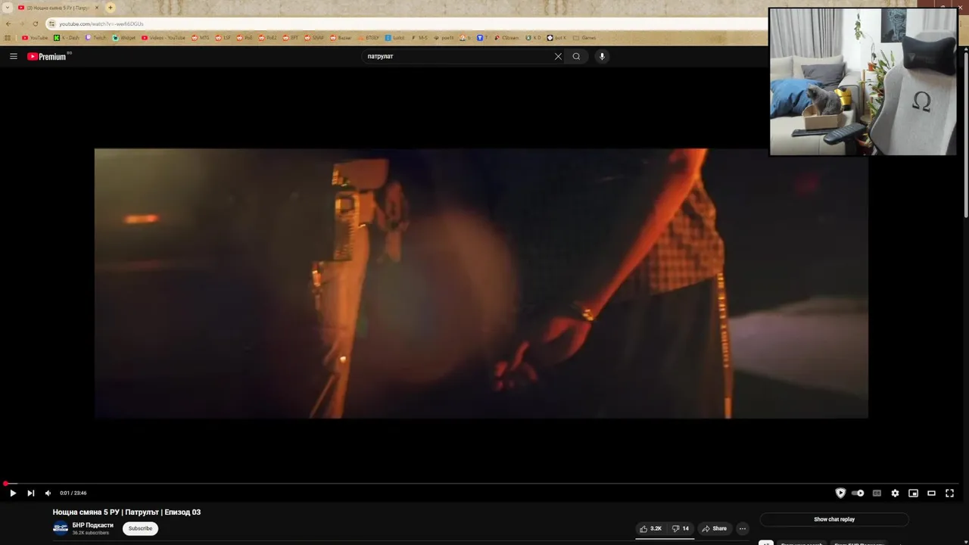Open the Widget bookmark

tap(124, 38)
